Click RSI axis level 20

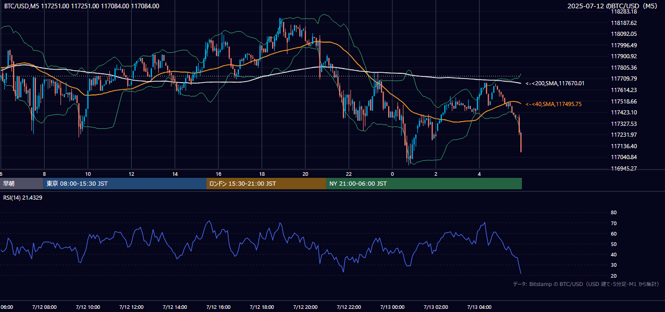click(x=613, y=276)
